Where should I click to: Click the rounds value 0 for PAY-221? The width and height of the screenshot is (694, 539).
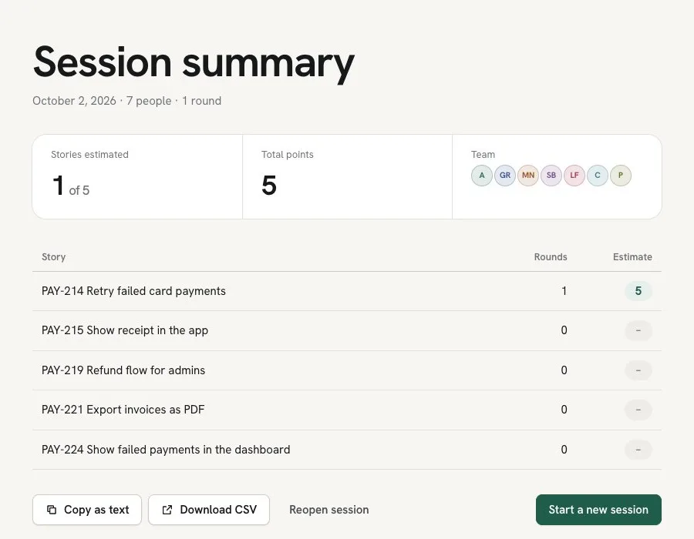[x=564, y=410]
